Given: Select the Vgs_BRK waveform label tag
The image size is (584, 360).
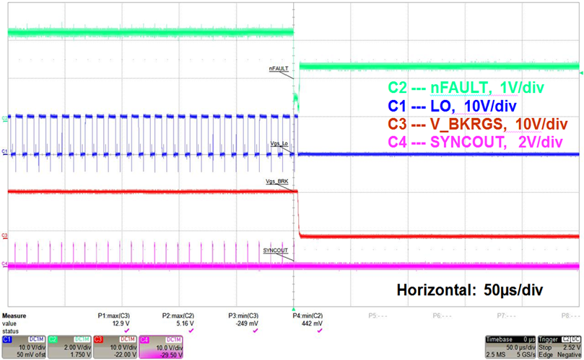Looking at the screenshot, I should coord(277,181).
